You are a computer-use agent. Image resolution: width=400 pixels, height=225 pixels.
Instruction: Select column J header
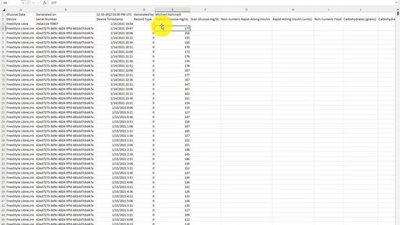(x=361, y=10)
